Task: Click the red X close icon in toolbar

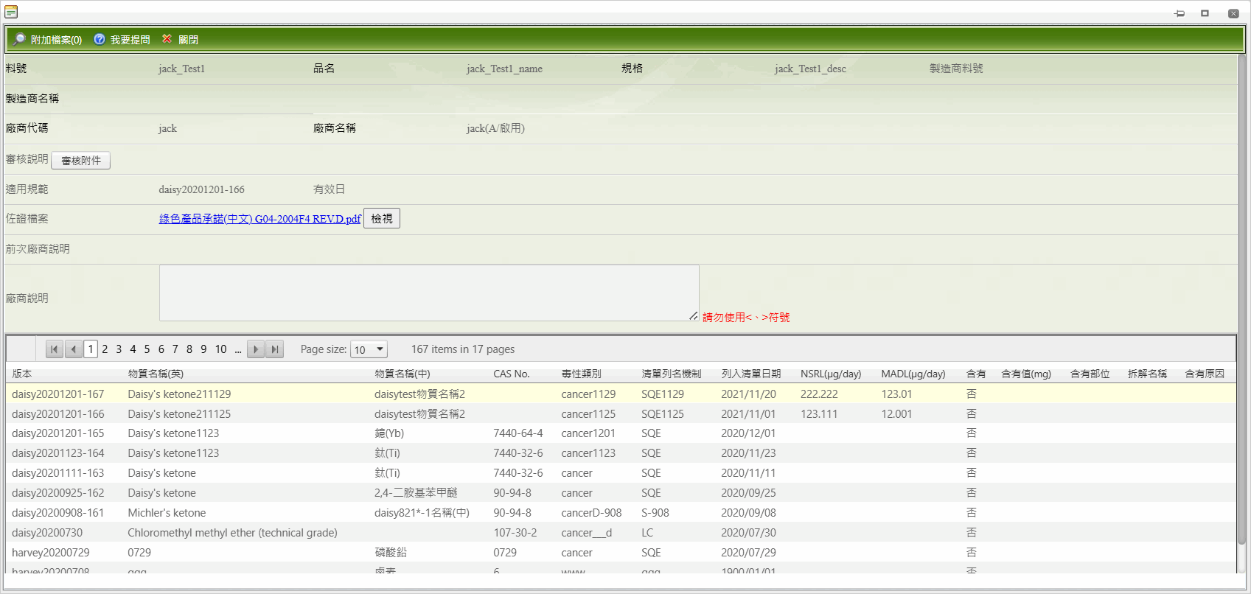Action: point(167,39)
